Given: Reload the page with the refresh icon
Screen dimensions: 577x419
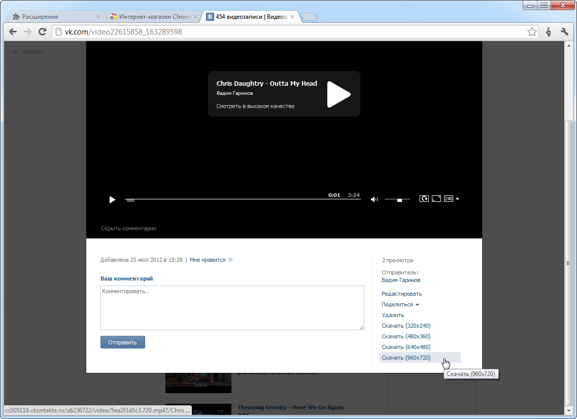Looking at the screenshot, I should tap(42, 31).
